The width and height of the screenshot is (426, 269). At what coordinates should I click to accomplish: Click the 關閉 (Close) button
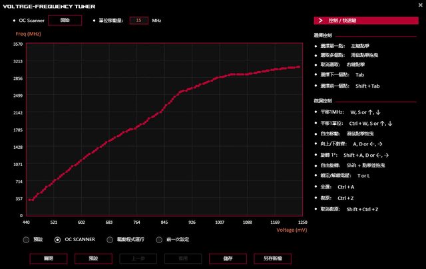pos(48,258)
